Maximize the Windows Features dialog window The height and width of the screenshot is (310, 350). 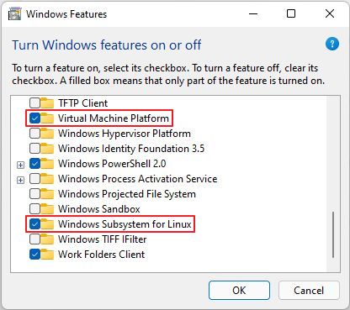pyautogui.click(x=291, y=13)
